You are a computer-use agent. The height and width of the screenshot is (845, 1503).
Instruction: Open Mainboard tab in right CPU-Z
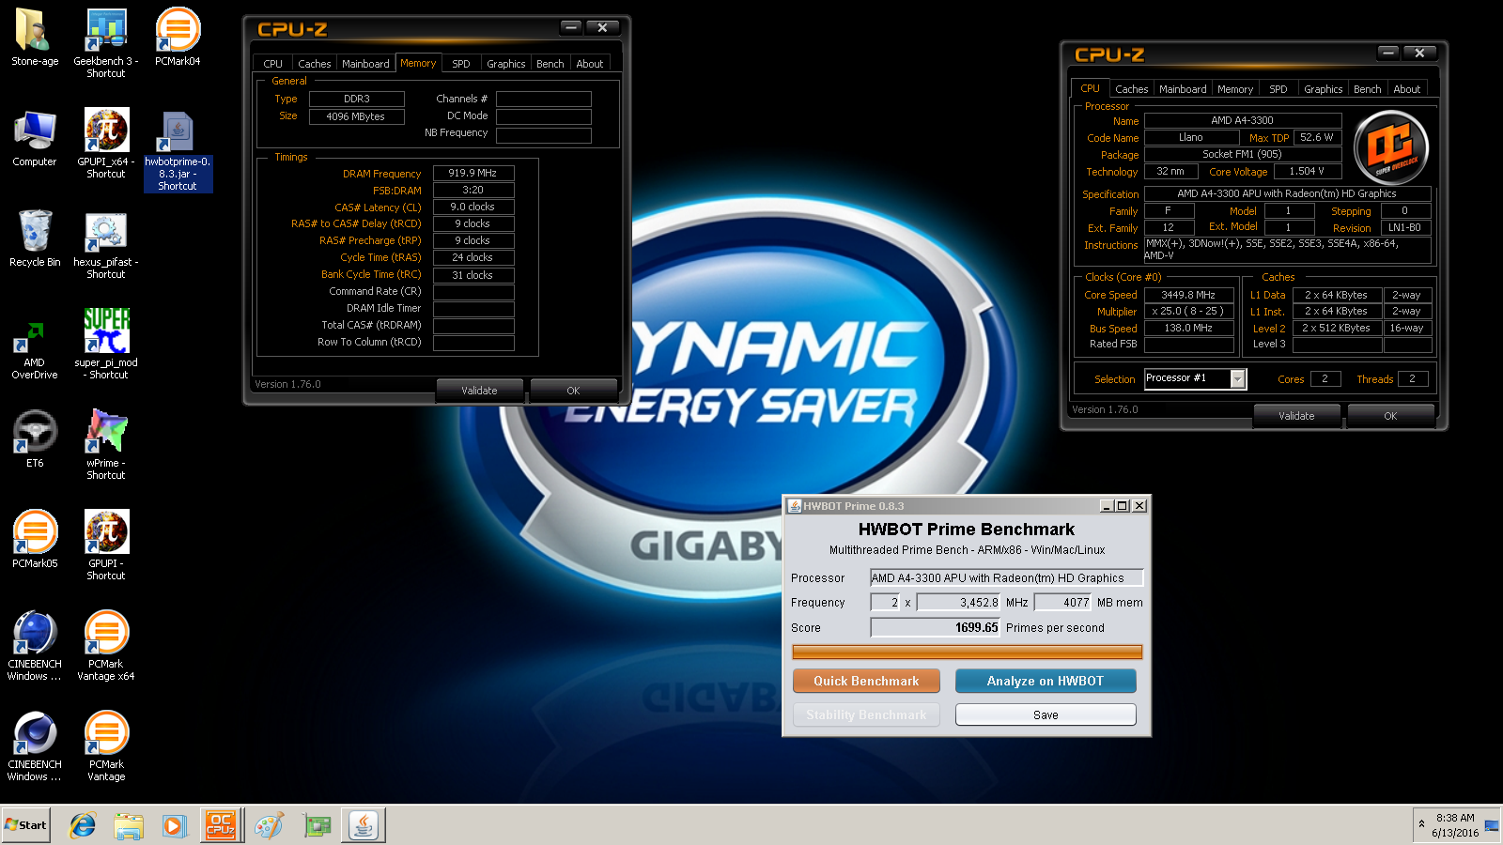[x=1183, y=89]
